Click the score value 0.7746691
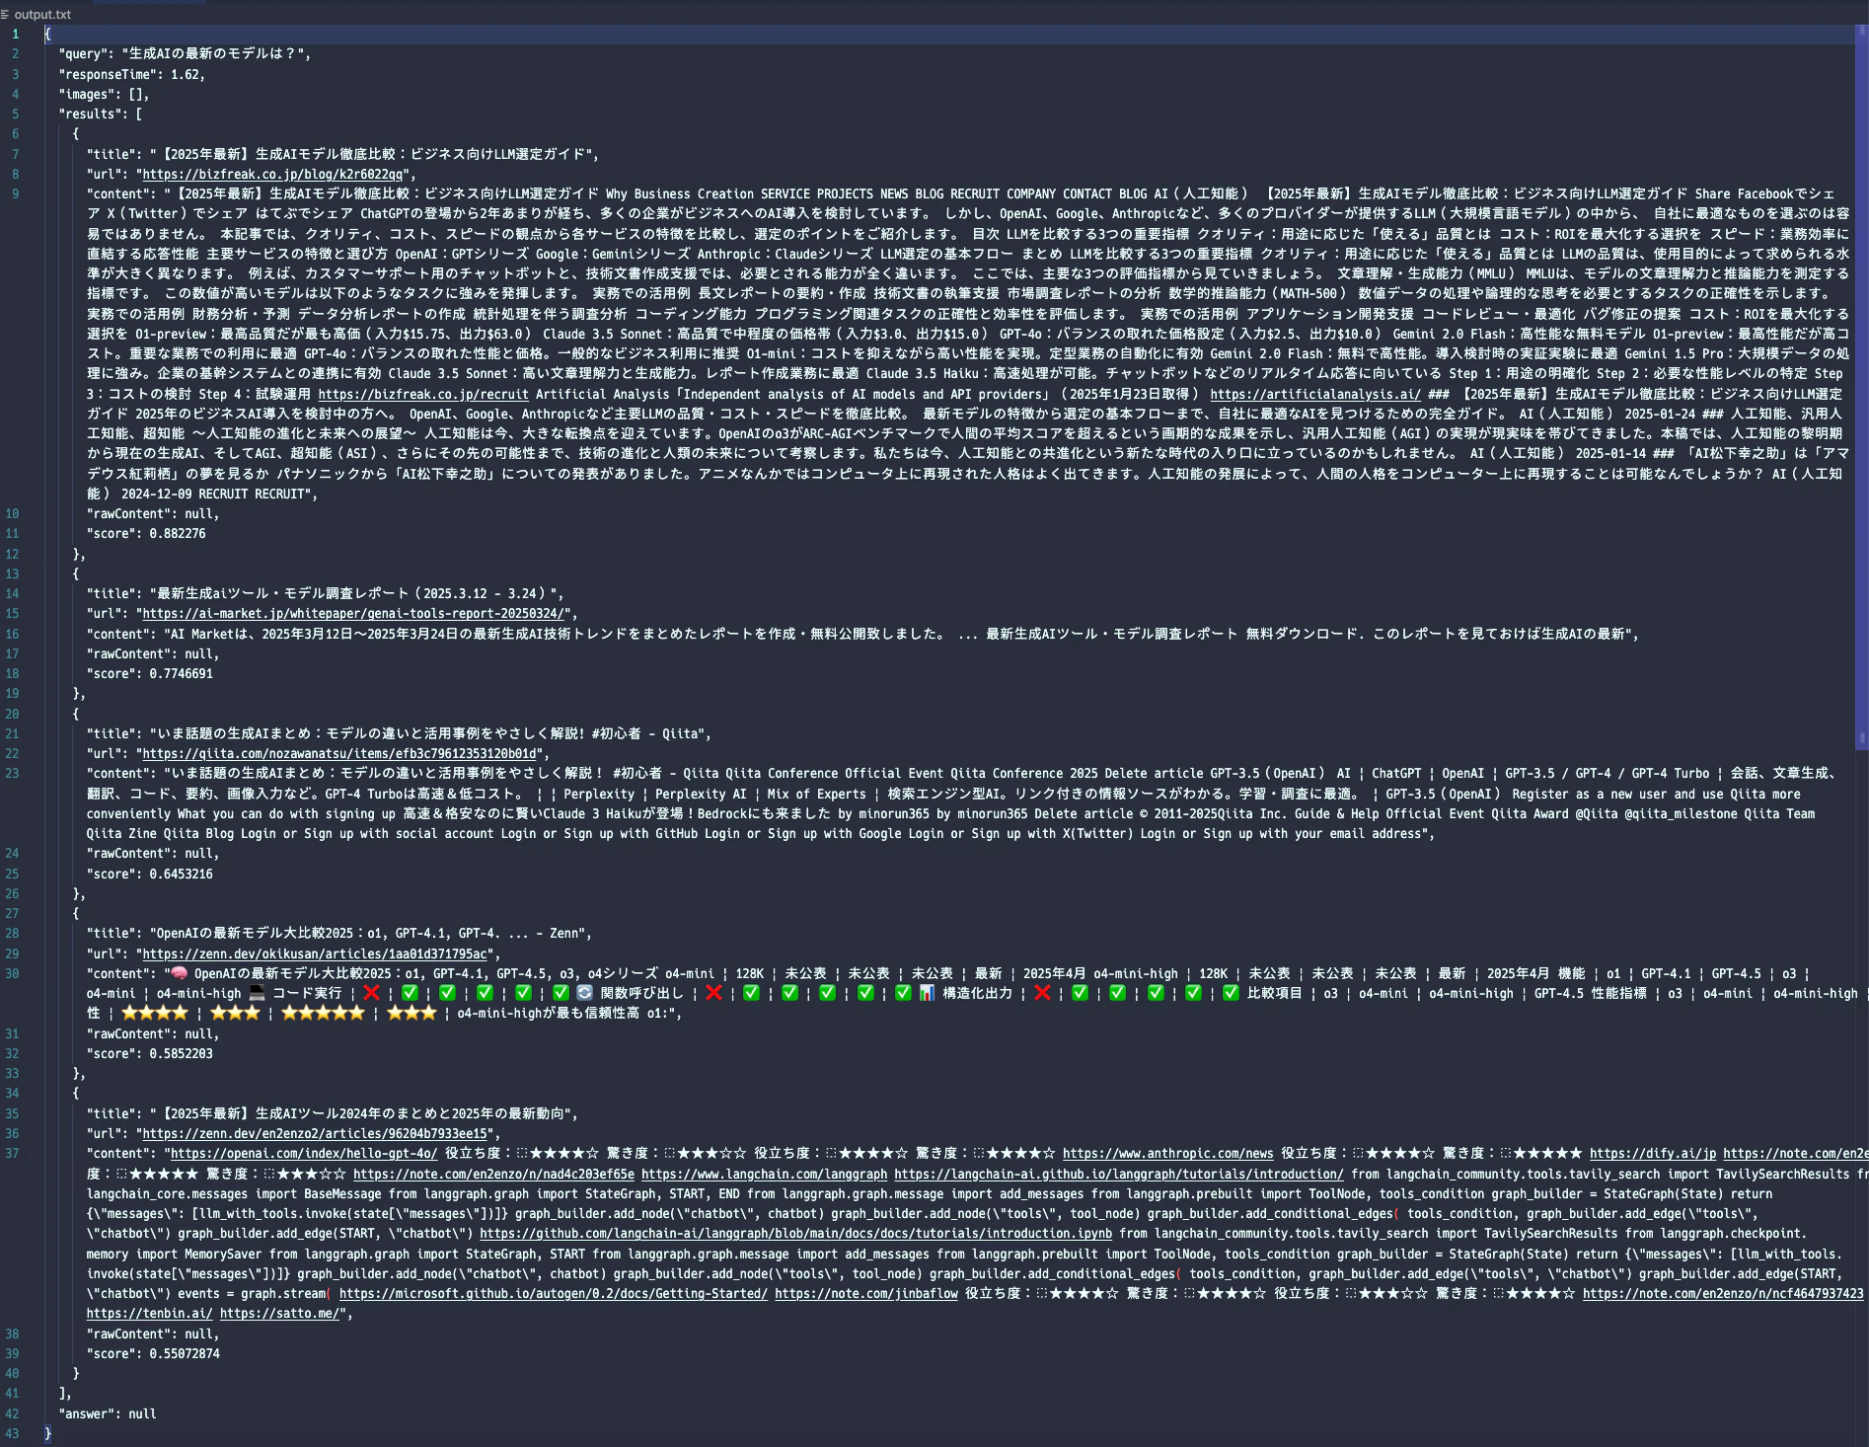Image resolution: width=1869 pixels, height=1447 pixels. pyautogui.click(x=182, y=674)
